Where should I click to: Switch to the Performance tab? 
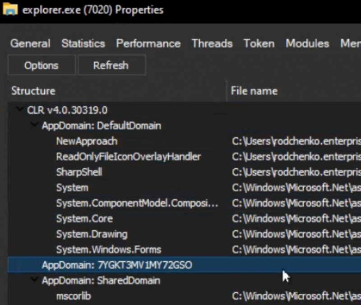(x=148, y=43)
